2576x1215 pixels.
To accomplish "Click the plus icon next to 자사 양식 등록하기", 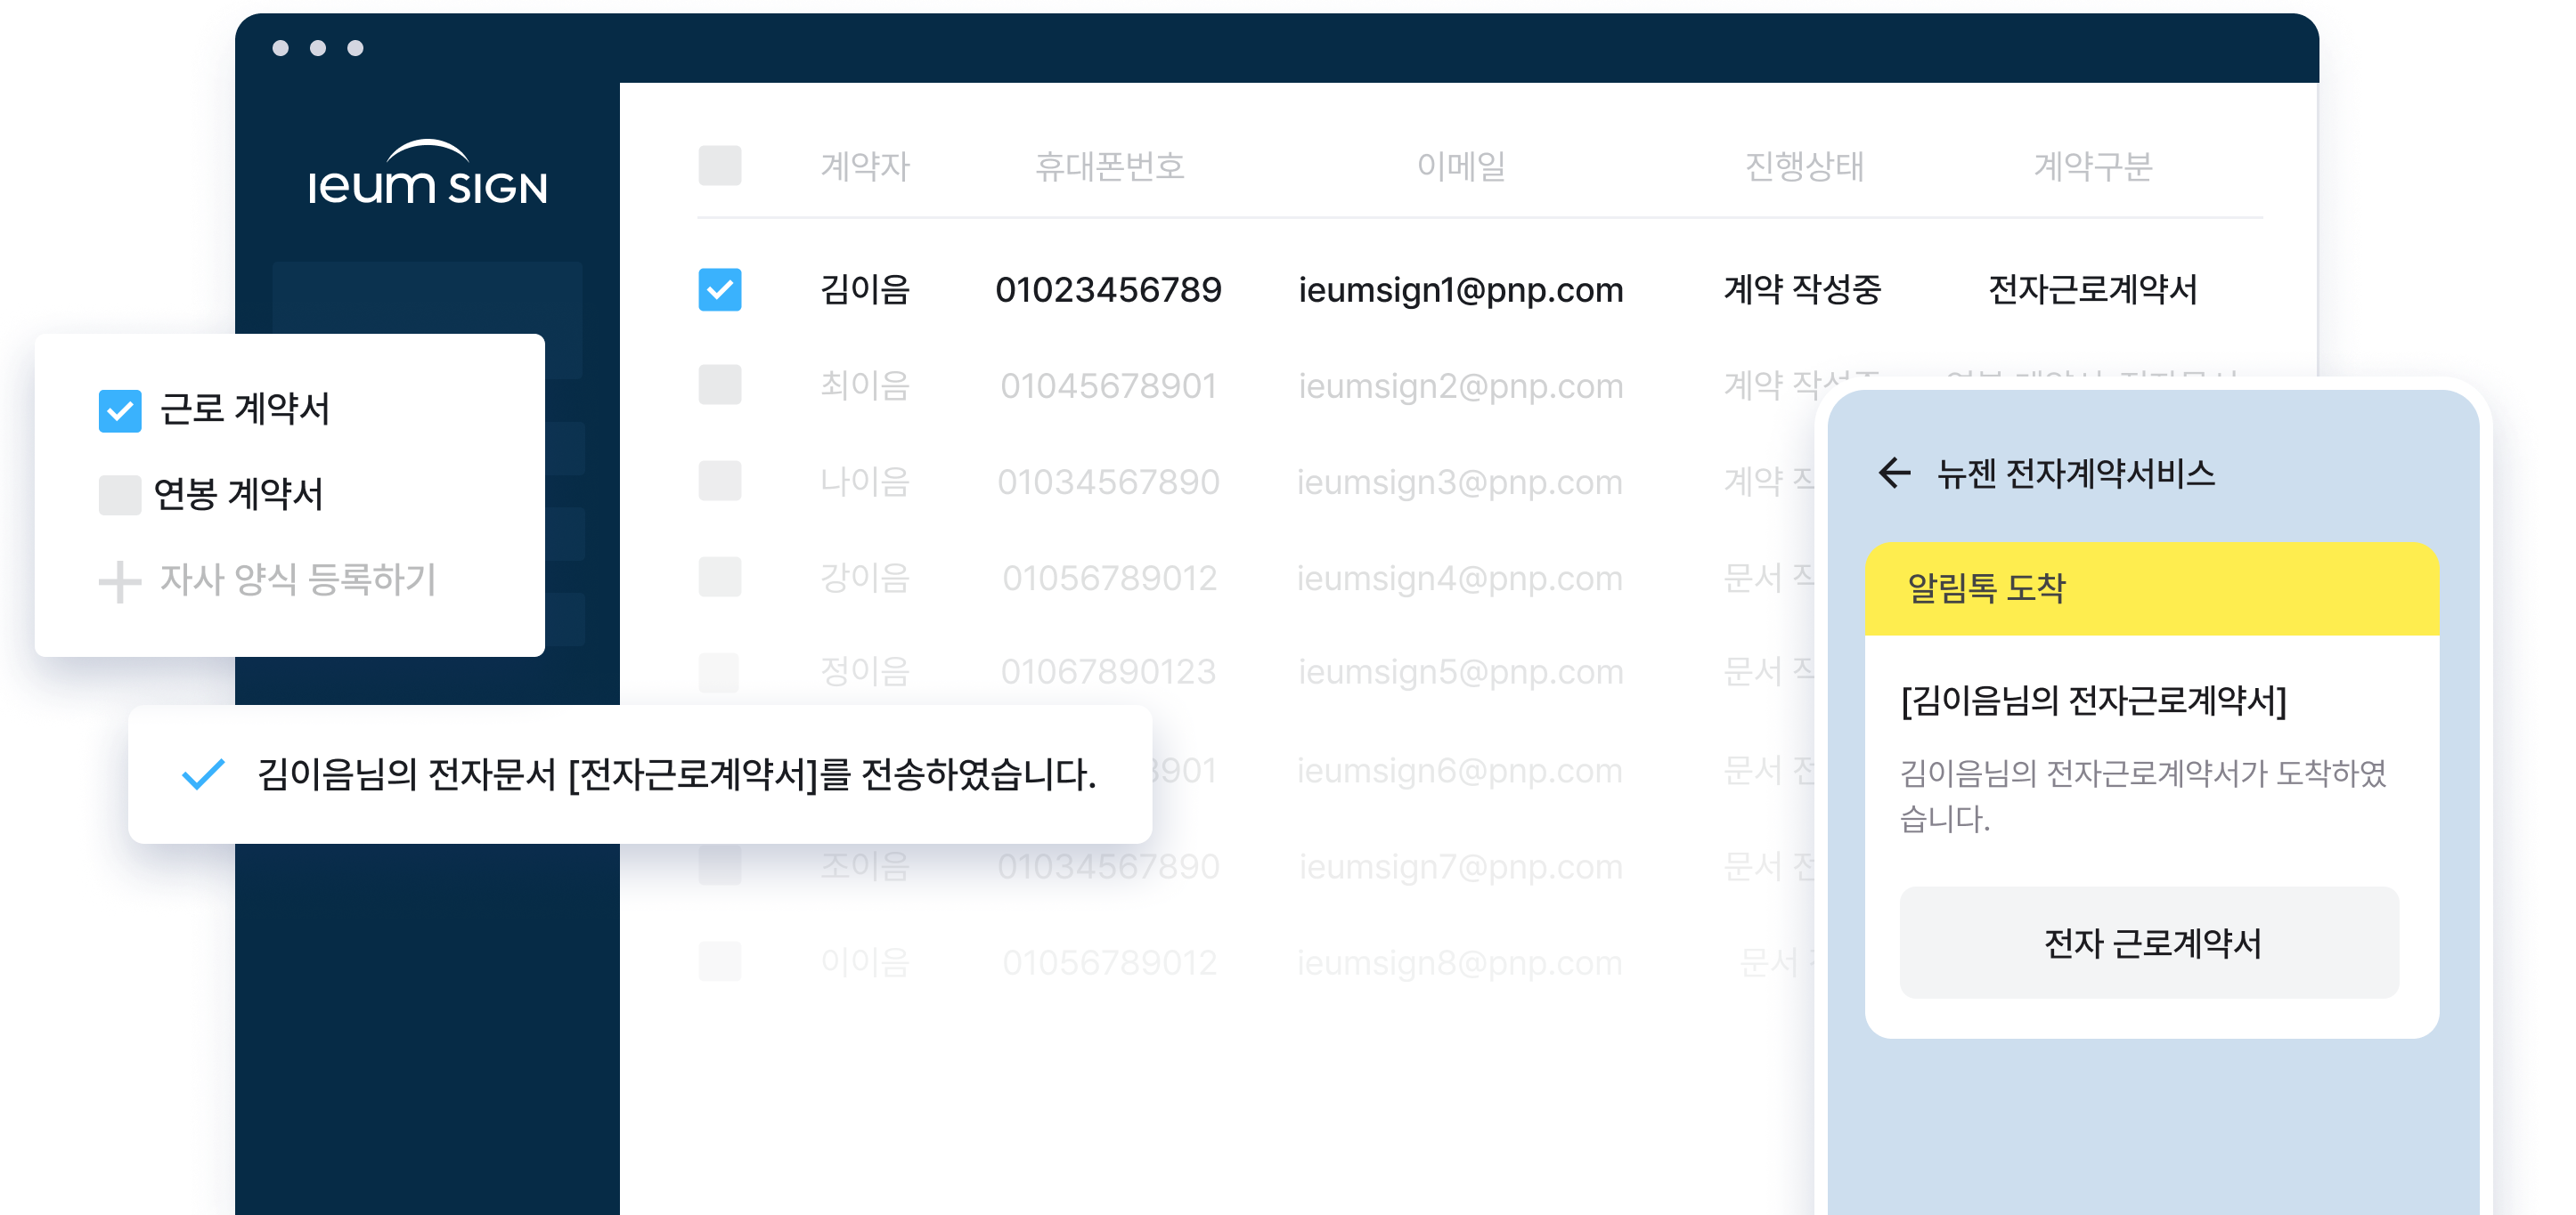I will pyautogui.click(x=120, y=581).
